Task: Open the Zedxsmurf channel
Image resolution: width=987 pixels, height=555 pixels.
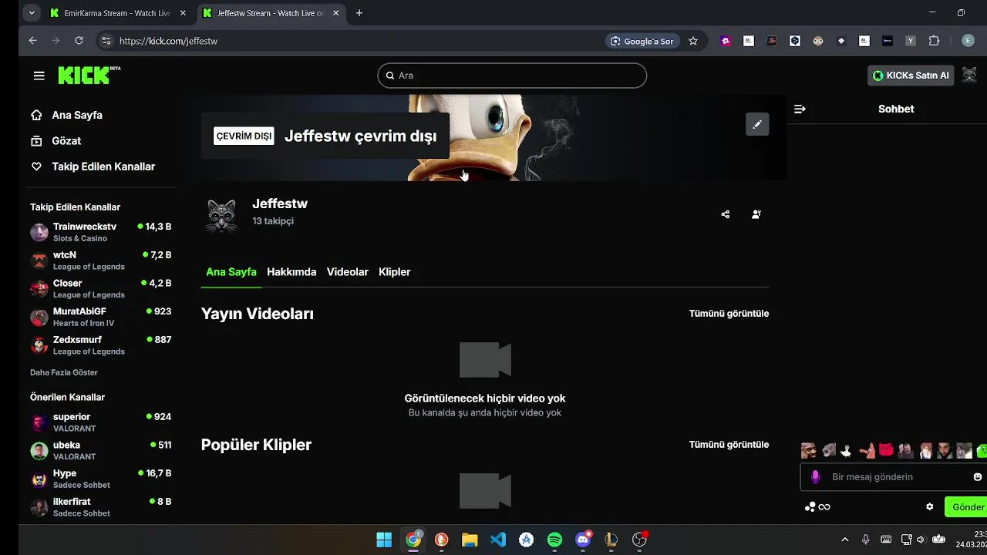Action: coord(101,345)
